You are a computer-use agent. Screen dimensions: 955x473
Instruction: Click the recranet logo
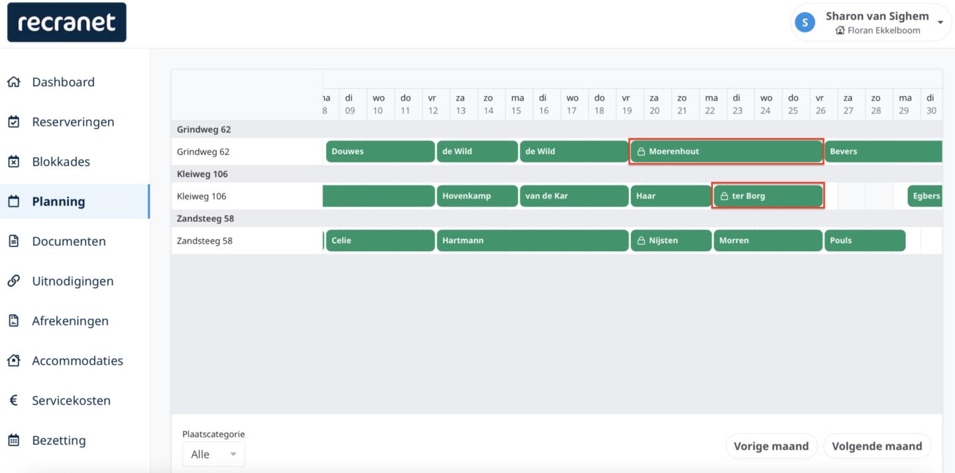tap(67, 23)
